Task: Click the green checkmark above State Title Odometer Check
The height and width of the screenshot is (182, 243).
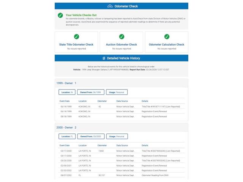Action: [x=76, y=37]
